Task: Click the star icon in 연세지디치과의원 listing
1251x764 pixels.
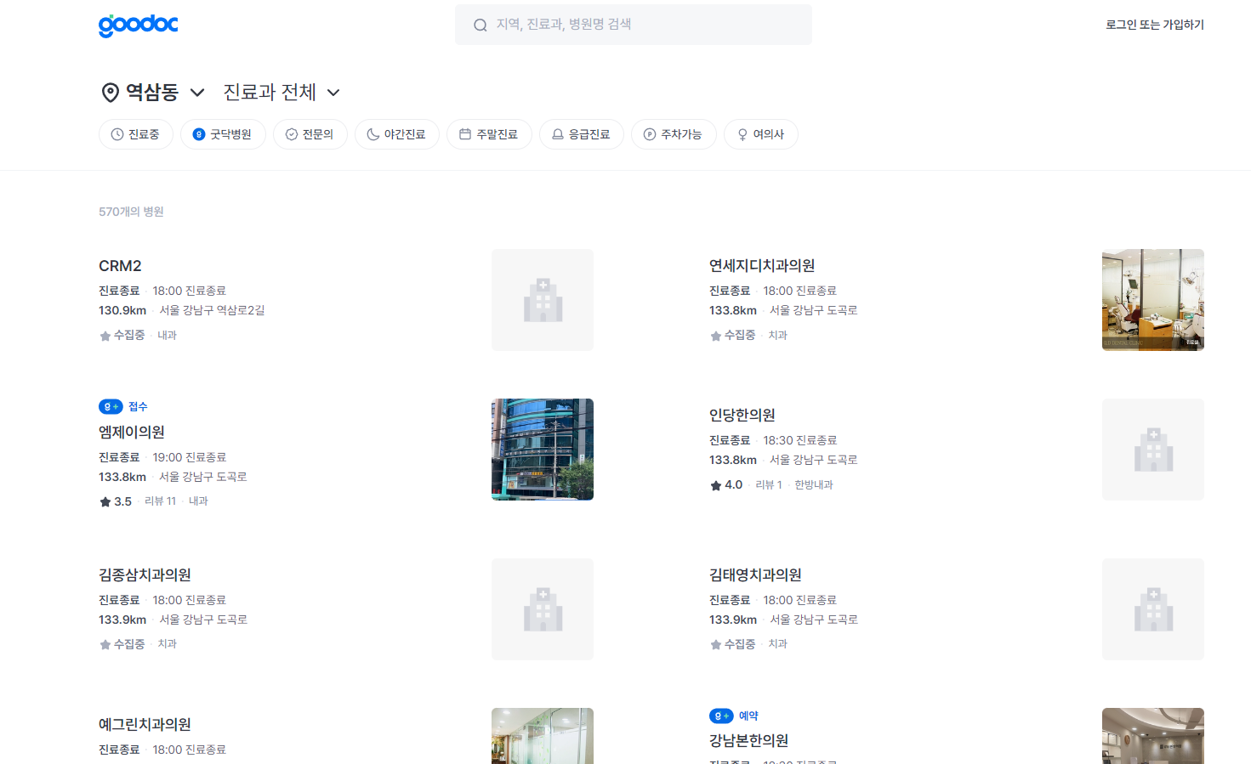Action: (x=716, y=337)
